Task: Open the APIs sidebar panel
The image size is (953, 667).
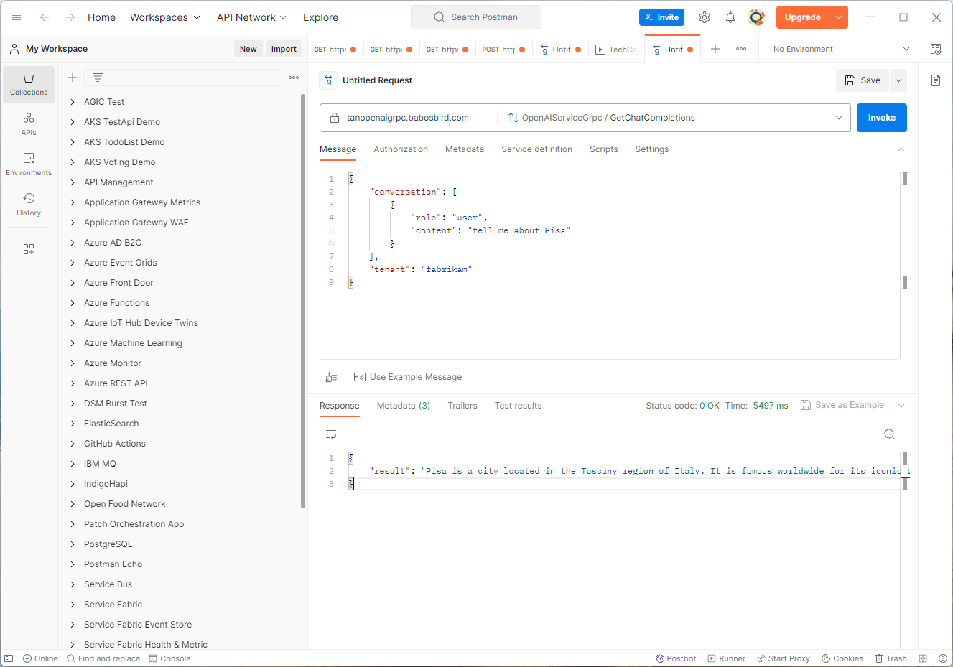Action: [x=29, y=124]
